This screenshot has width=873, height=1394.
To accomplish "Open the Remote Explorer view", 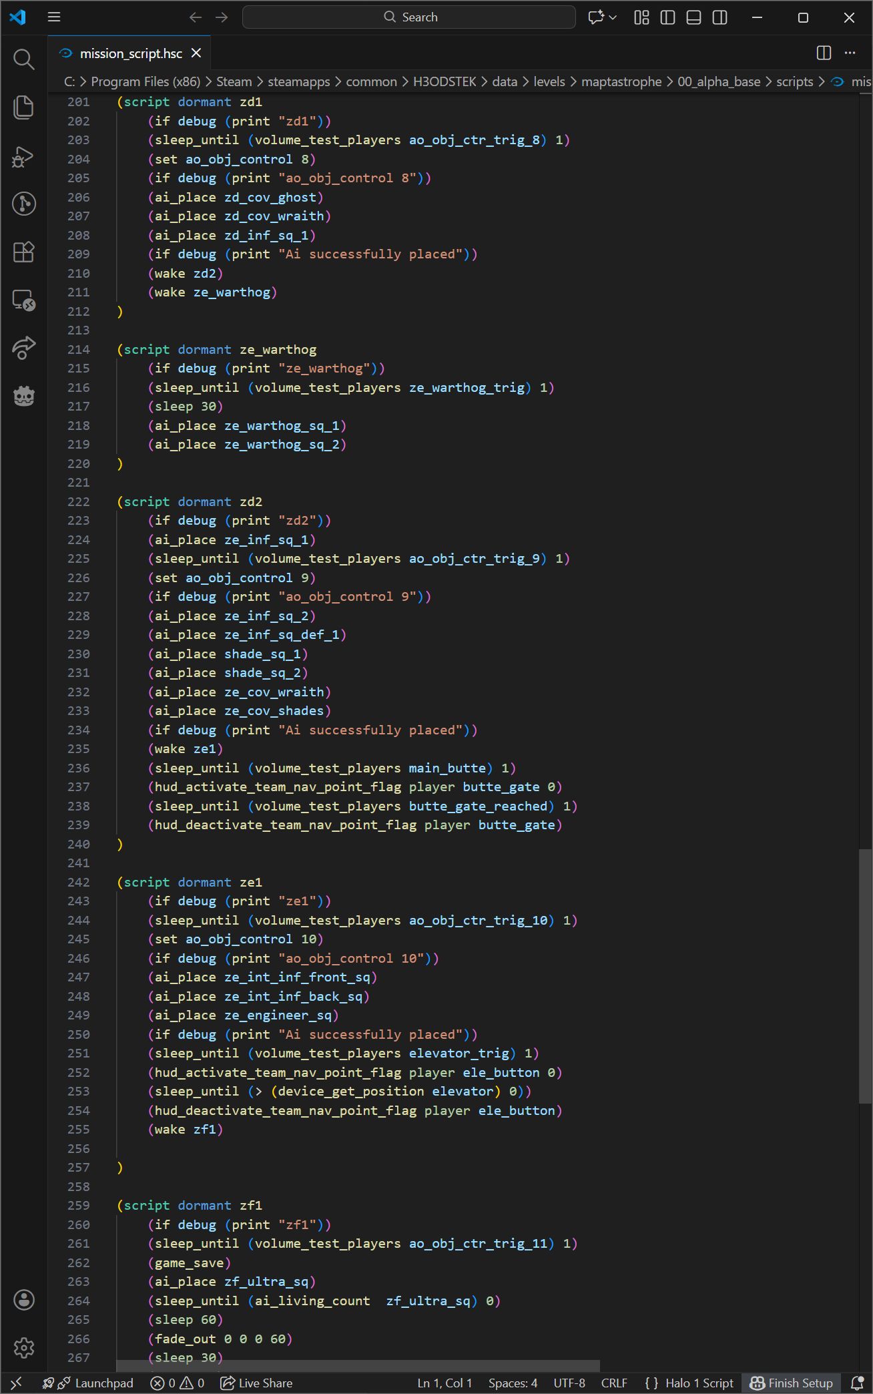I will [x=24, y=300].
